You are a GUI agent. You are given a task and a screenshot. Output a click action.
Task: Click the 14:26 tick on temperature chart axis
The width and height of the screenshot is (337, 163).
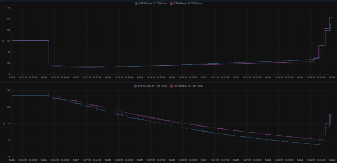tap(44, 160)
